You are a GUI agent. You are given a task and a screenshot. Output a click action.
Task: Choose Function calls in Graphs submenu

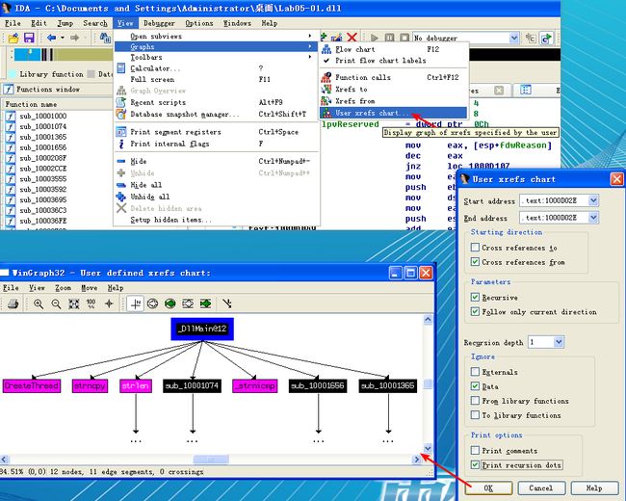pos(393,77)
